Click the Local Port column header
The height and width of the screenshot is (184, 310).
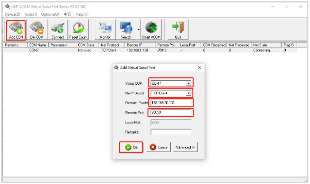click(189, 45)
